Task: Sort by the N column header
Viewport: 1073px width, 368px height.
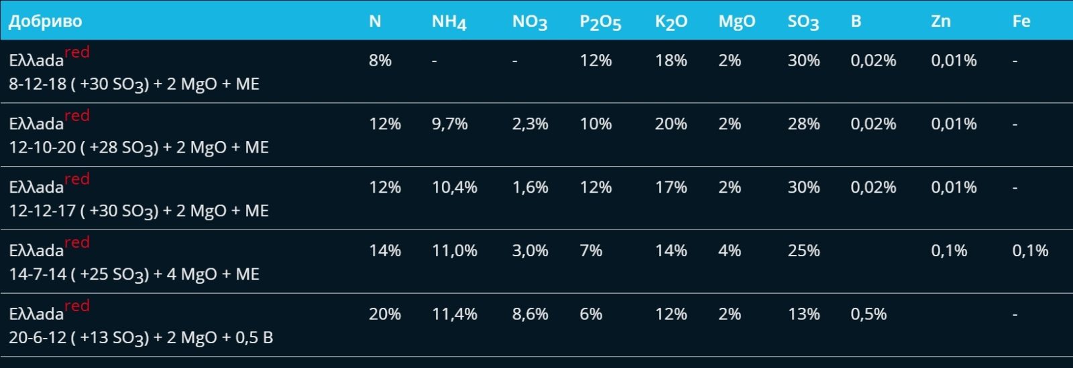Action: 375,21
